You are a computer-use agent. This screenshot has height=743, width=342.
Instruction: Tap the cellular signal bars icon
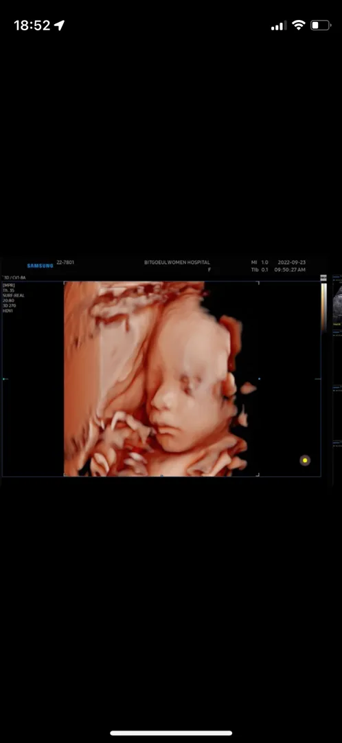click(279, 25)
